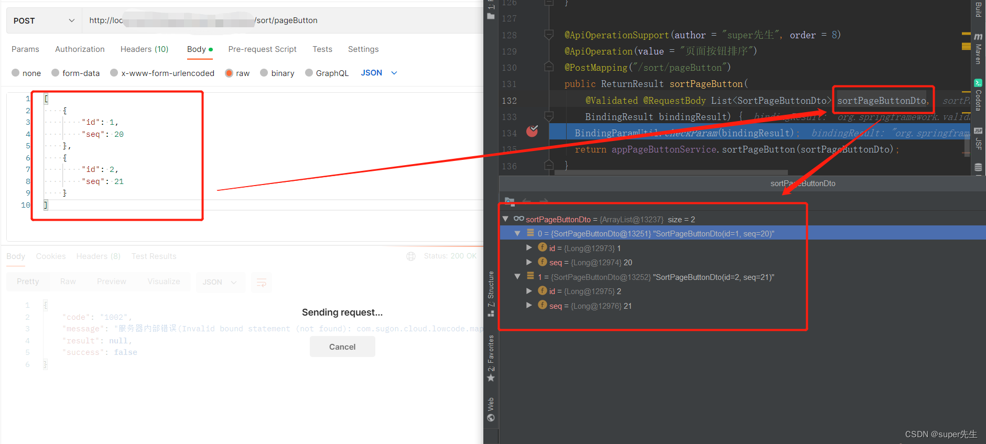Click the field icon of seq = 21

(543, 305)
